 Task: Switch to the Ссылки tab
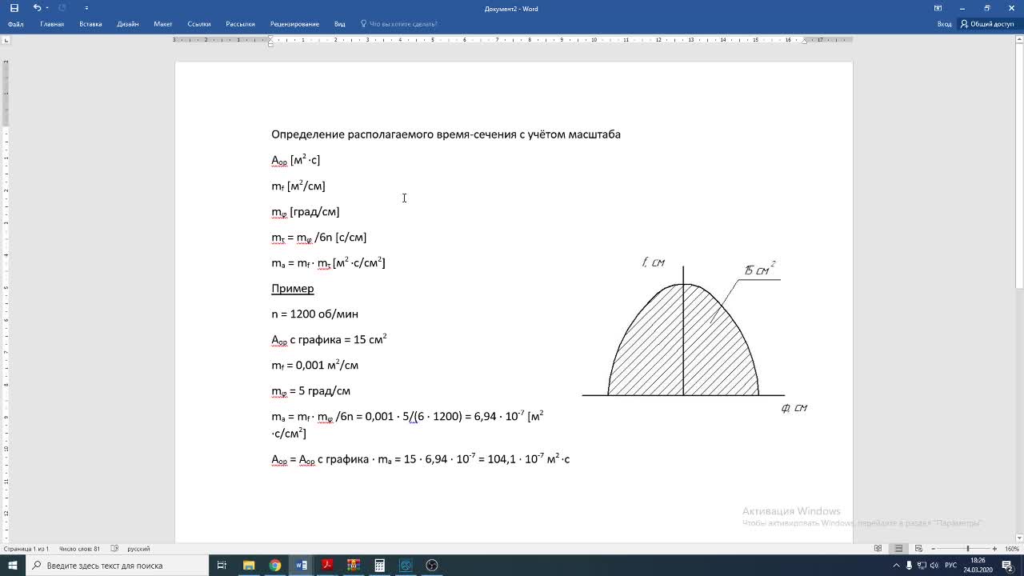coord(199,24)
